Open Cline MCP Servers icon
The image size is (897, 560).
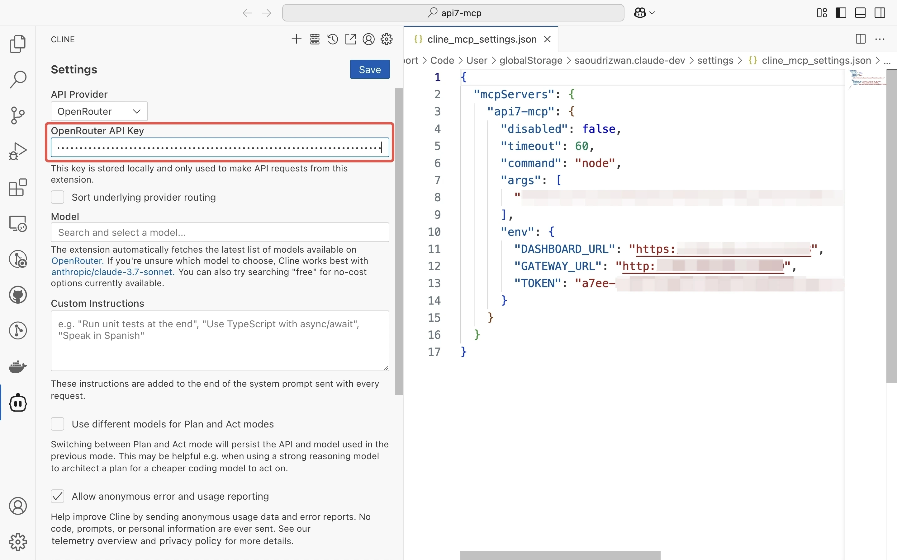315,39
